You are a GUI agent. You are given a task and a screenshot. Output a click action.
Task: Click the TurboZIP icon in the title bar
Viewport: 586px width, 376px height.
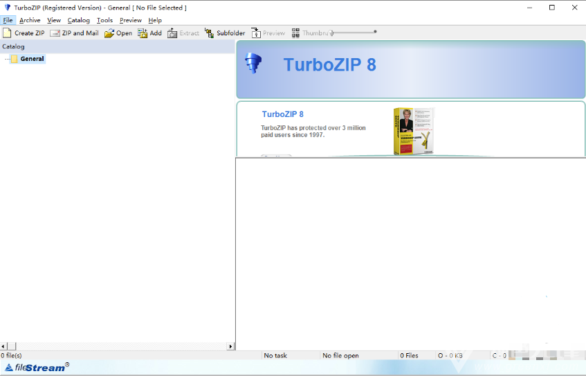point(7,8)
